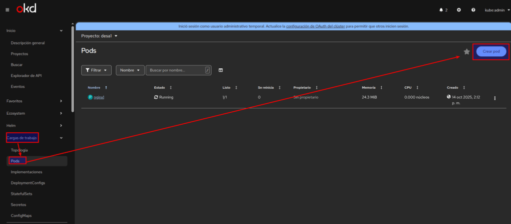The width and height of the screenshot is (511, 224).
Task: Expand the Helm navigation section
Action: (34, 125)
